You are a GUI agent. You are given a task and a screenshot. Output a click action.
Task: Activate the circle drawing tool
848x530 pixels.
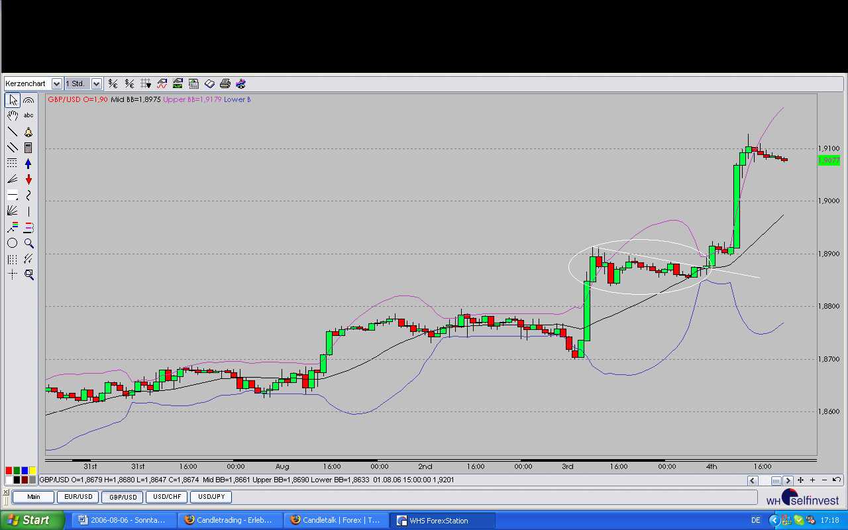13,243
